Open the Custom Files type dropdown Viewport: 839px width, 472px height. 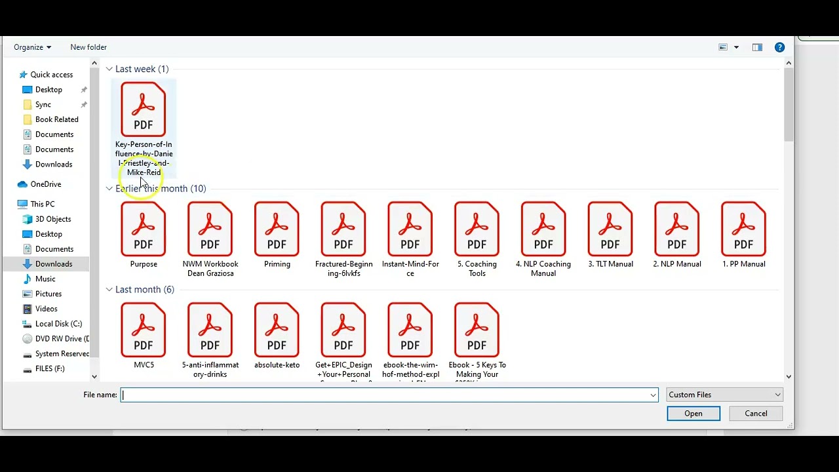pos(724,395)
